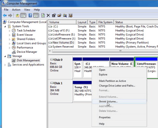The width and height of the screenshot is (158, 128).
Task: Toggle Show/Hide Console Tree toolbar icon
Action: (23, 15)
